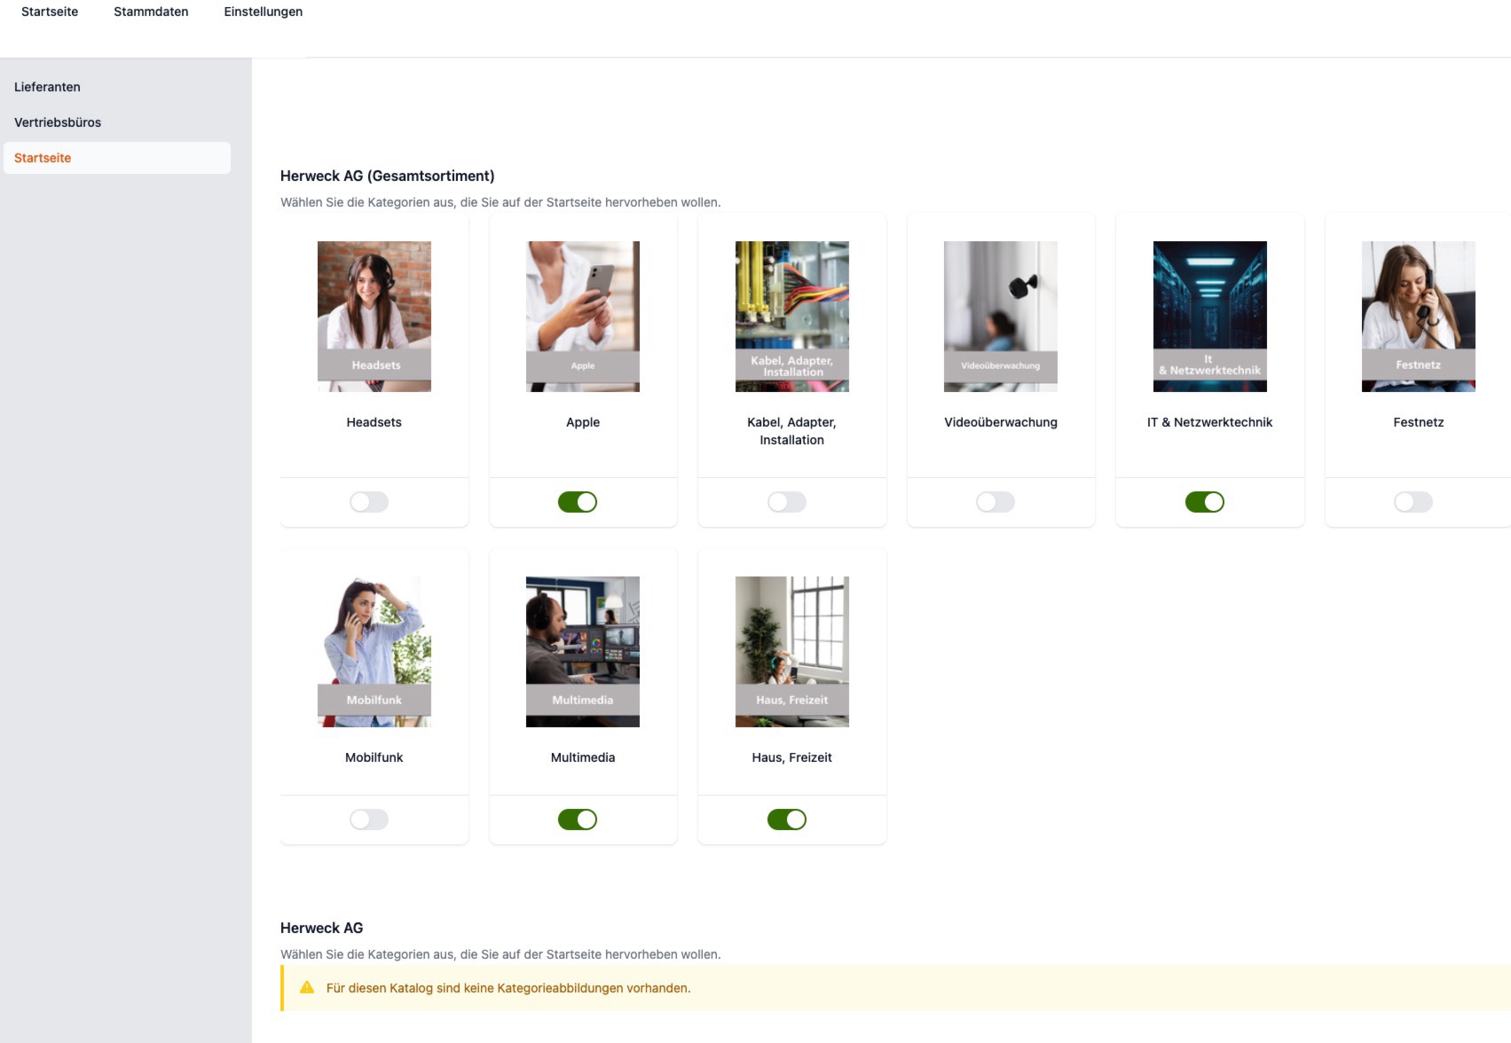Enable the Headsets category toggle
This screenshot has height=1043, width=1511.
click(369, 502)
